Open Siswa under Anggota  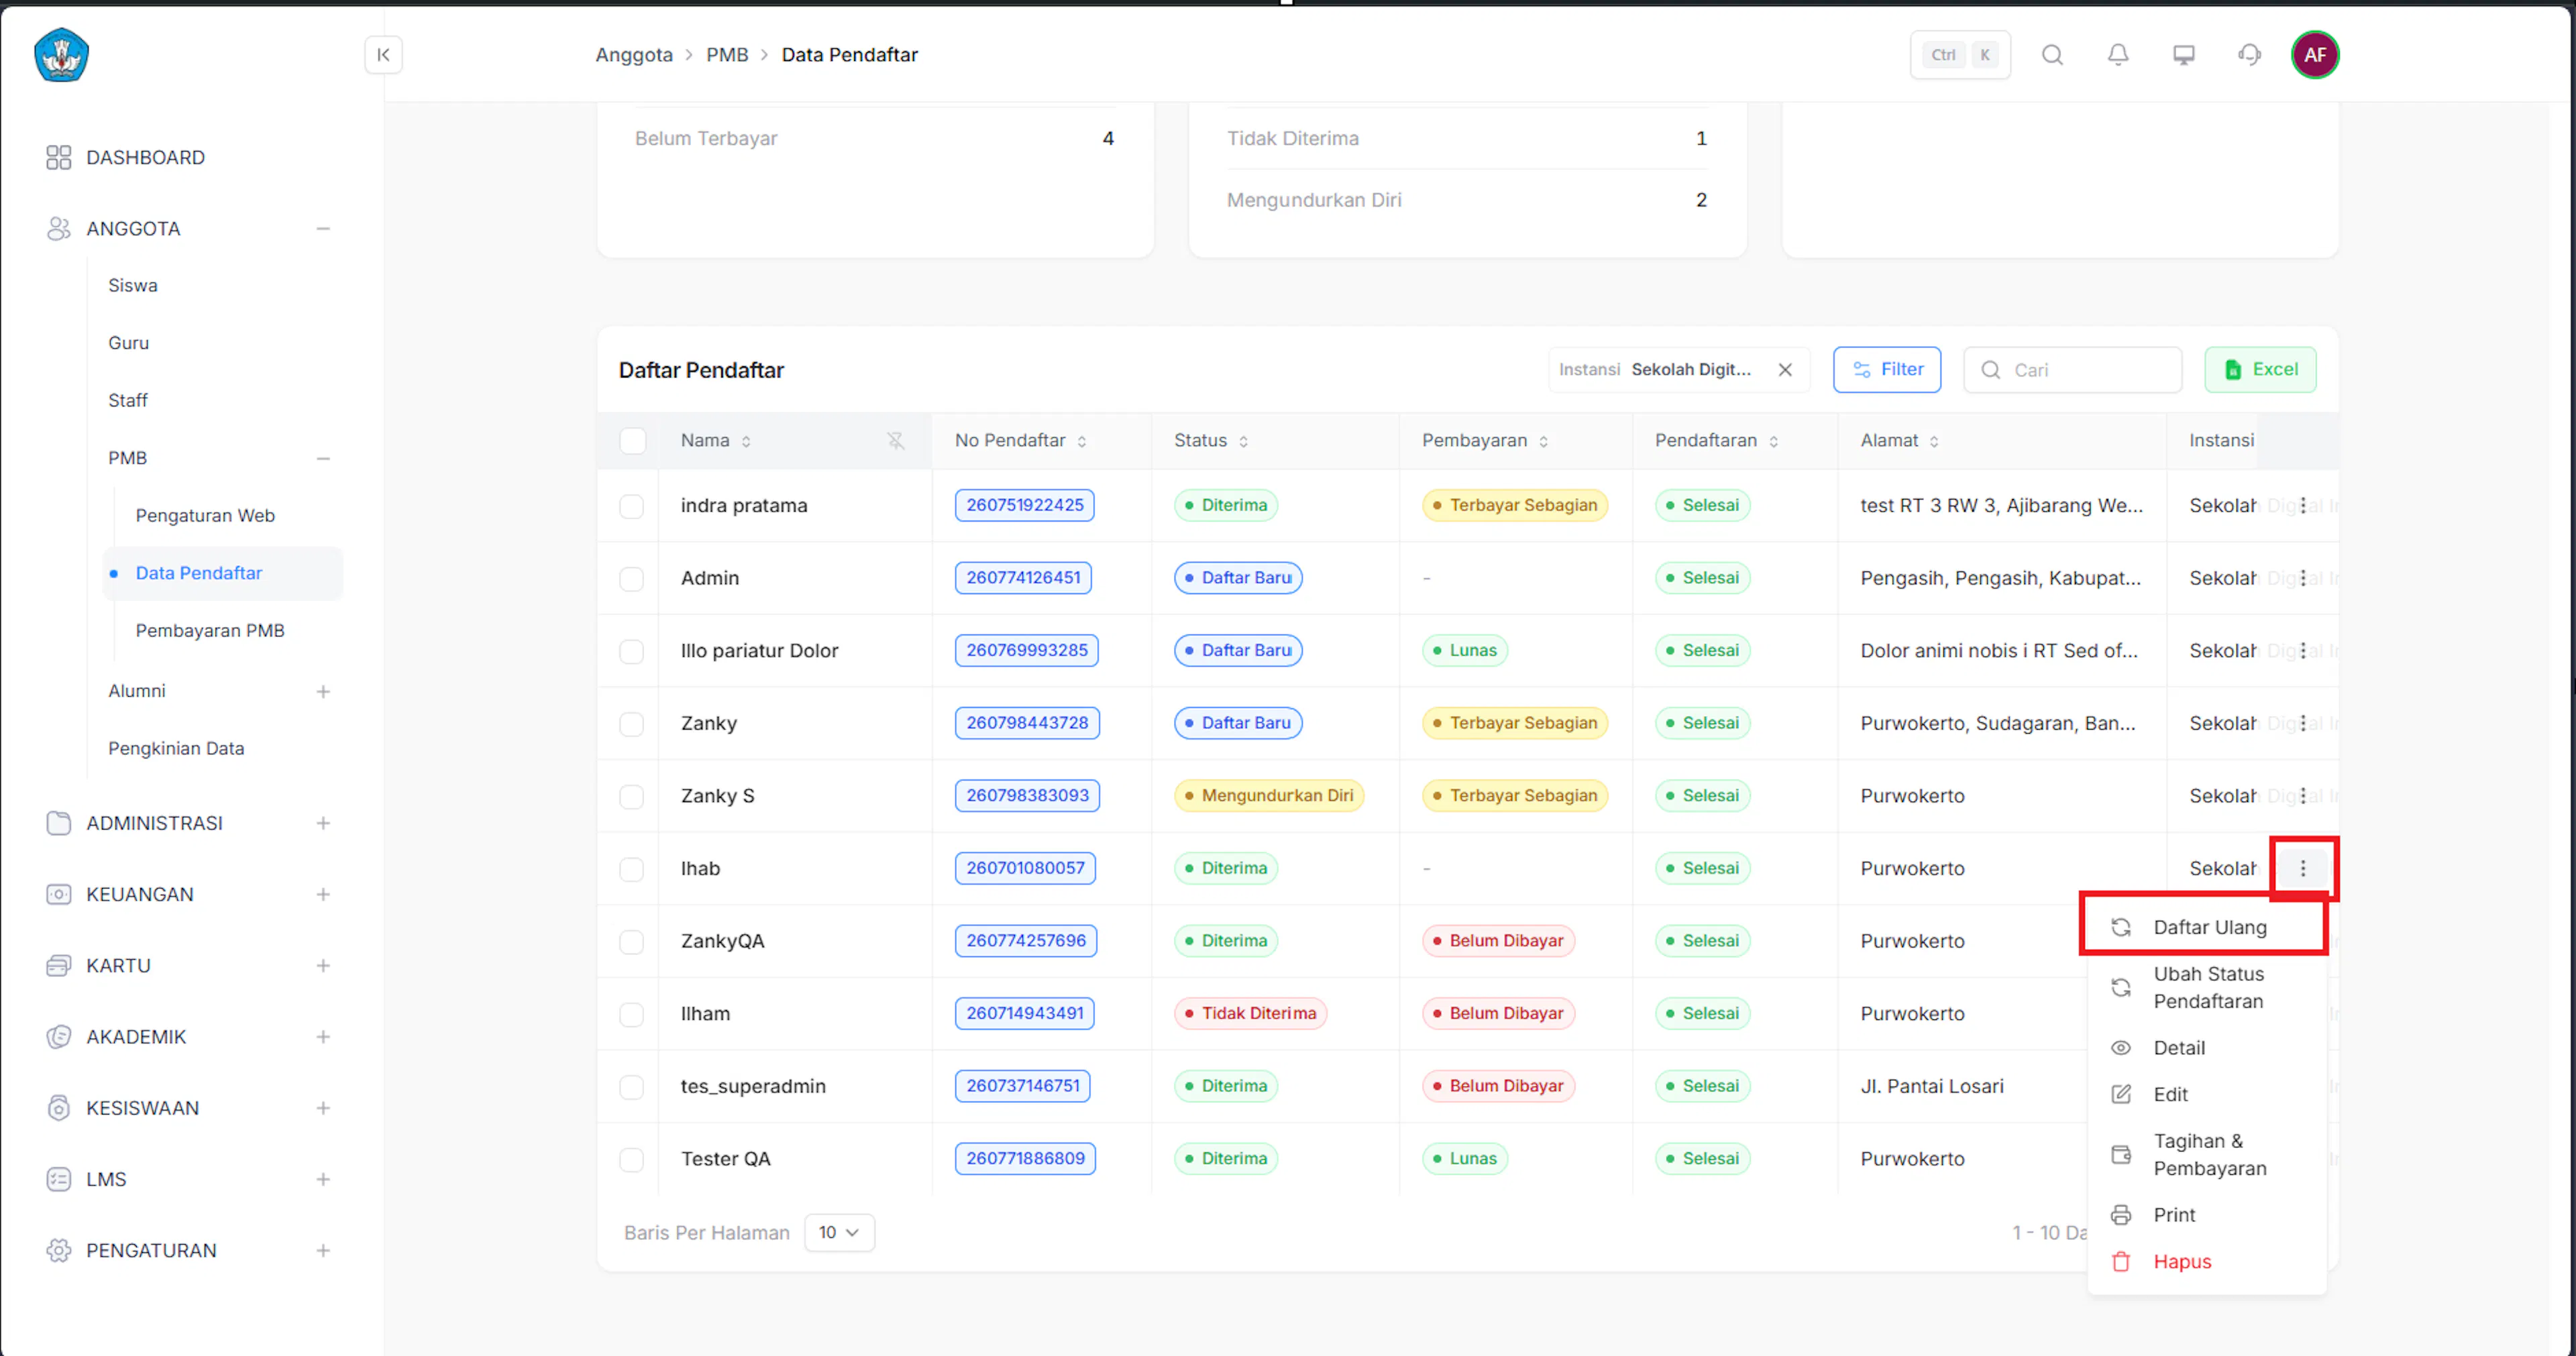[133, 286]
